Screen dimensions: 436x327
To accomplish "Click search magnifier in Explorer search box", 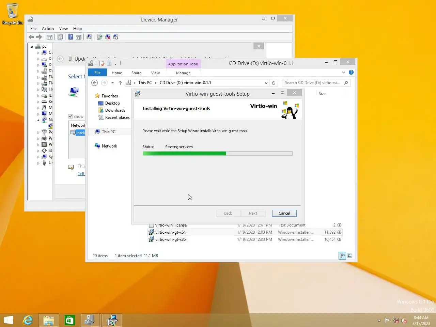I will coord(346,83).
